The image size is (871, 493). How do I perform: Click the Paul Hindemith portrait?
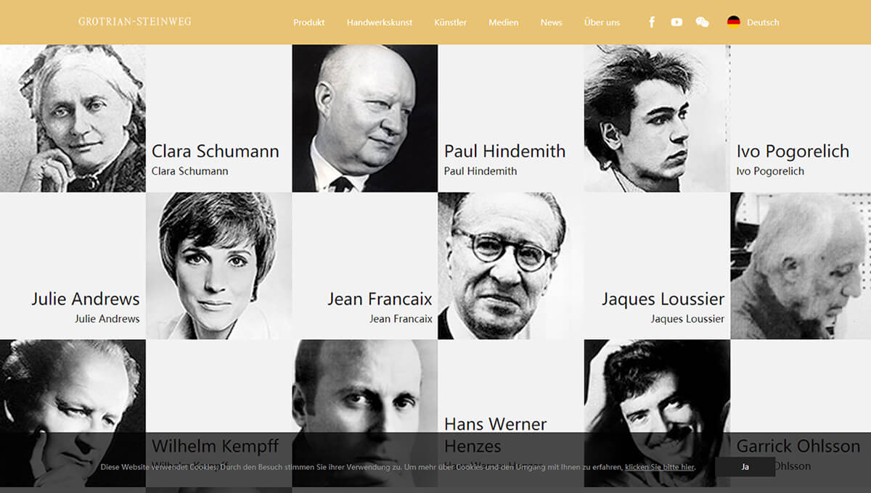tap(364, 118)
